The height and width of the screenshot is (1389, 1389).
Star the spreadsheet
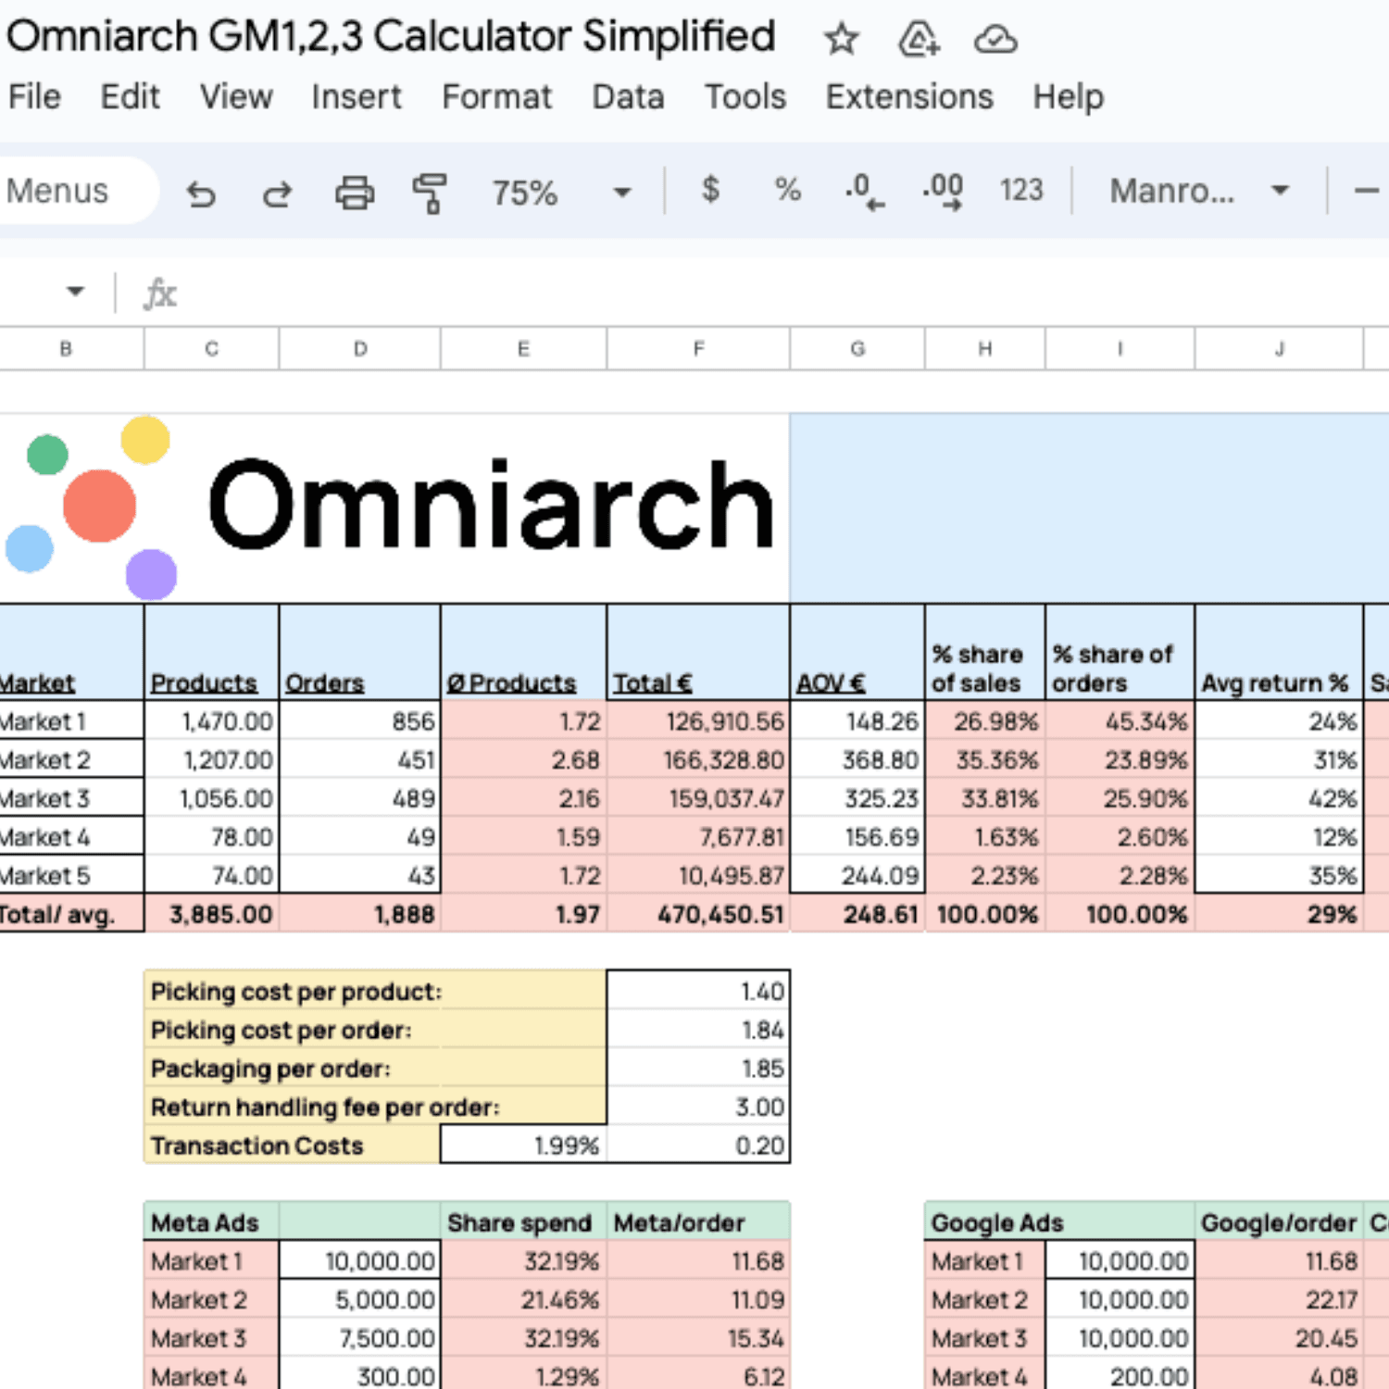pyautogui.click(x=841, y=39)
